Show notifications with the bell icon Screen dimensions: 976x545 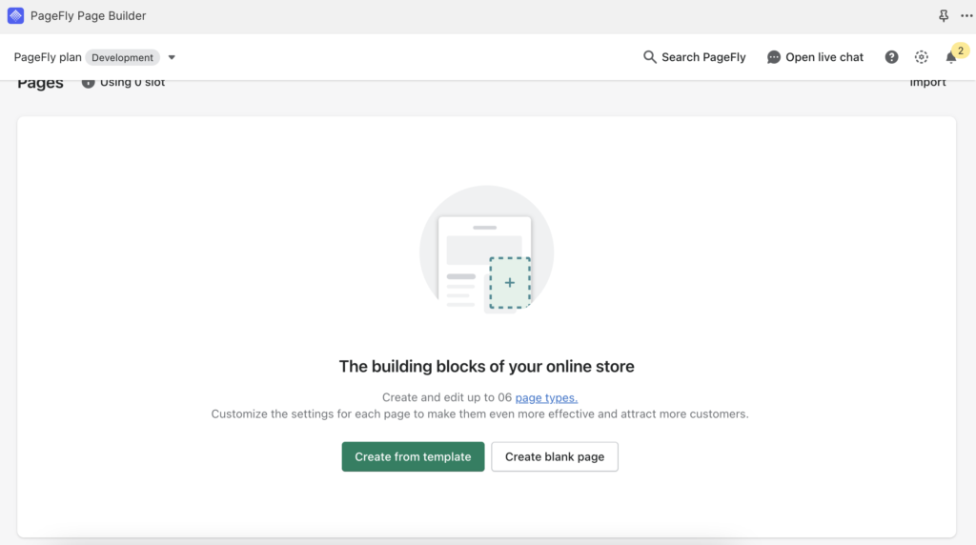tap(950, 58)
